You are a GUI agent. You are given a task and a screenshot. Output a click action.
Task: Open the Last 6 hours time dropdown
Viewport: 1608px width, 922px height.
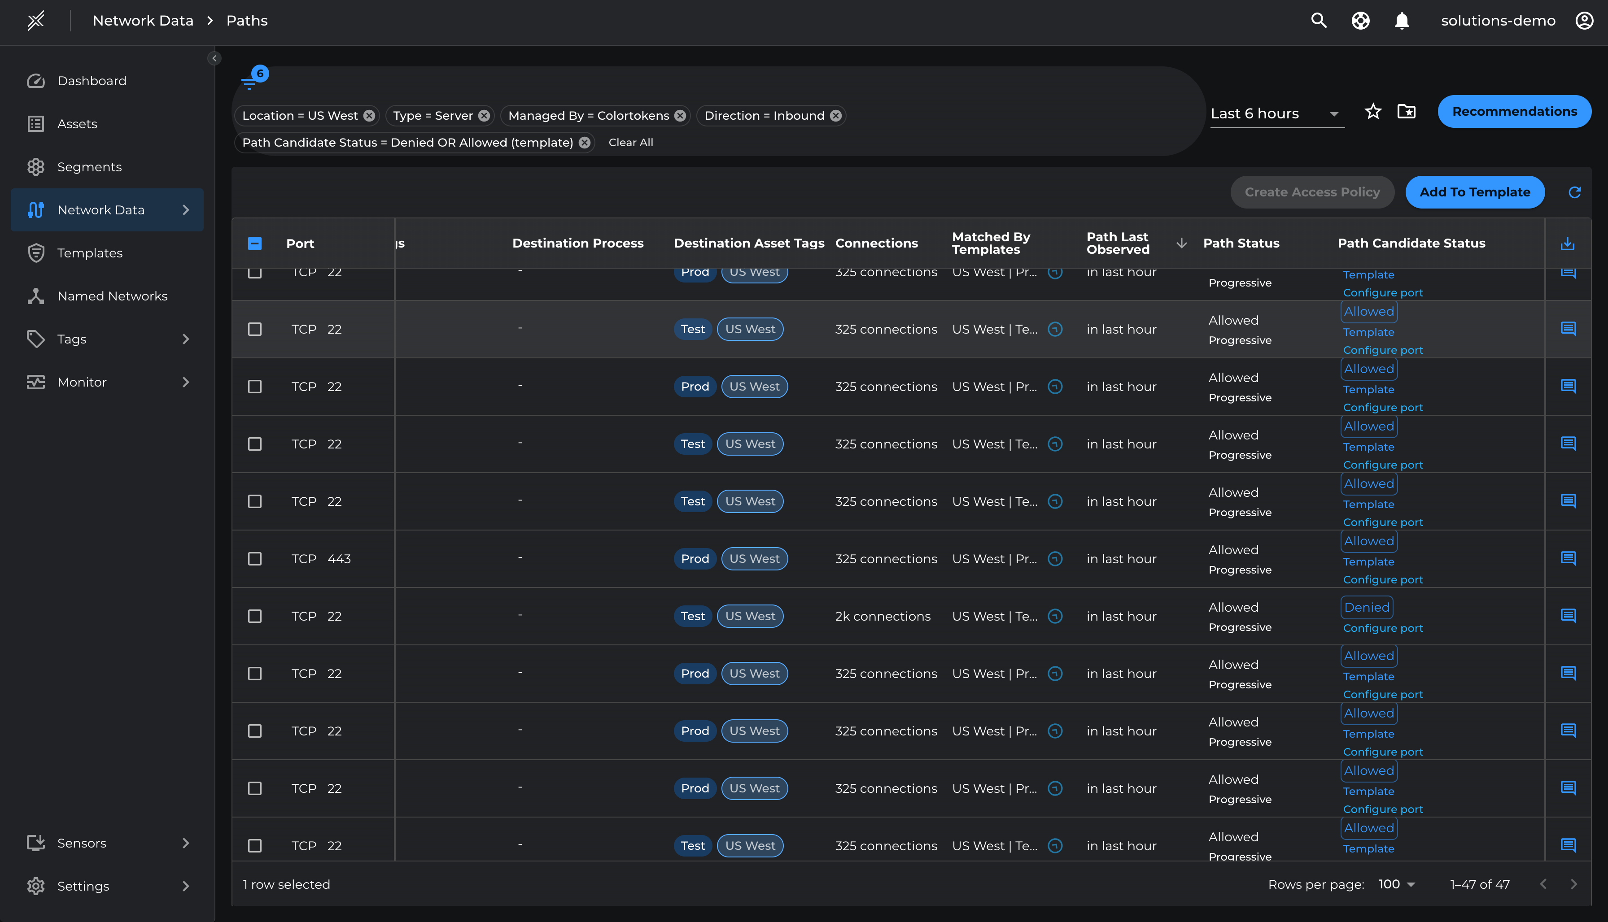coord(1276,113)
